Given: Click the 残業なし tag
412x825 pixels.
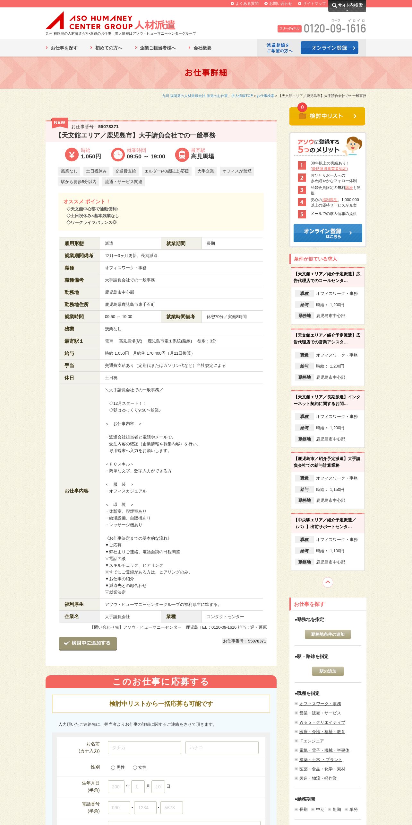Looking at the screenshot, I should pyautogui.click(x=69, y=171).
